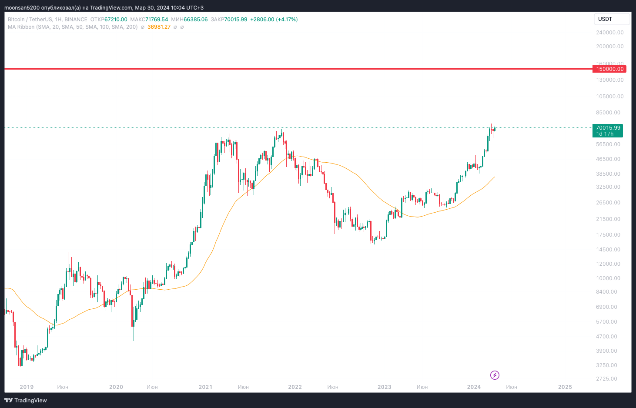Click the +2806.00 (+4.17%) change value
636x408 pixels.
pyautogui.click(x=274, y=20)
